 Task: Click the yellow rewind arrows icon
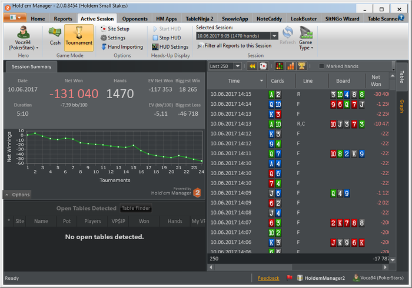252,66
